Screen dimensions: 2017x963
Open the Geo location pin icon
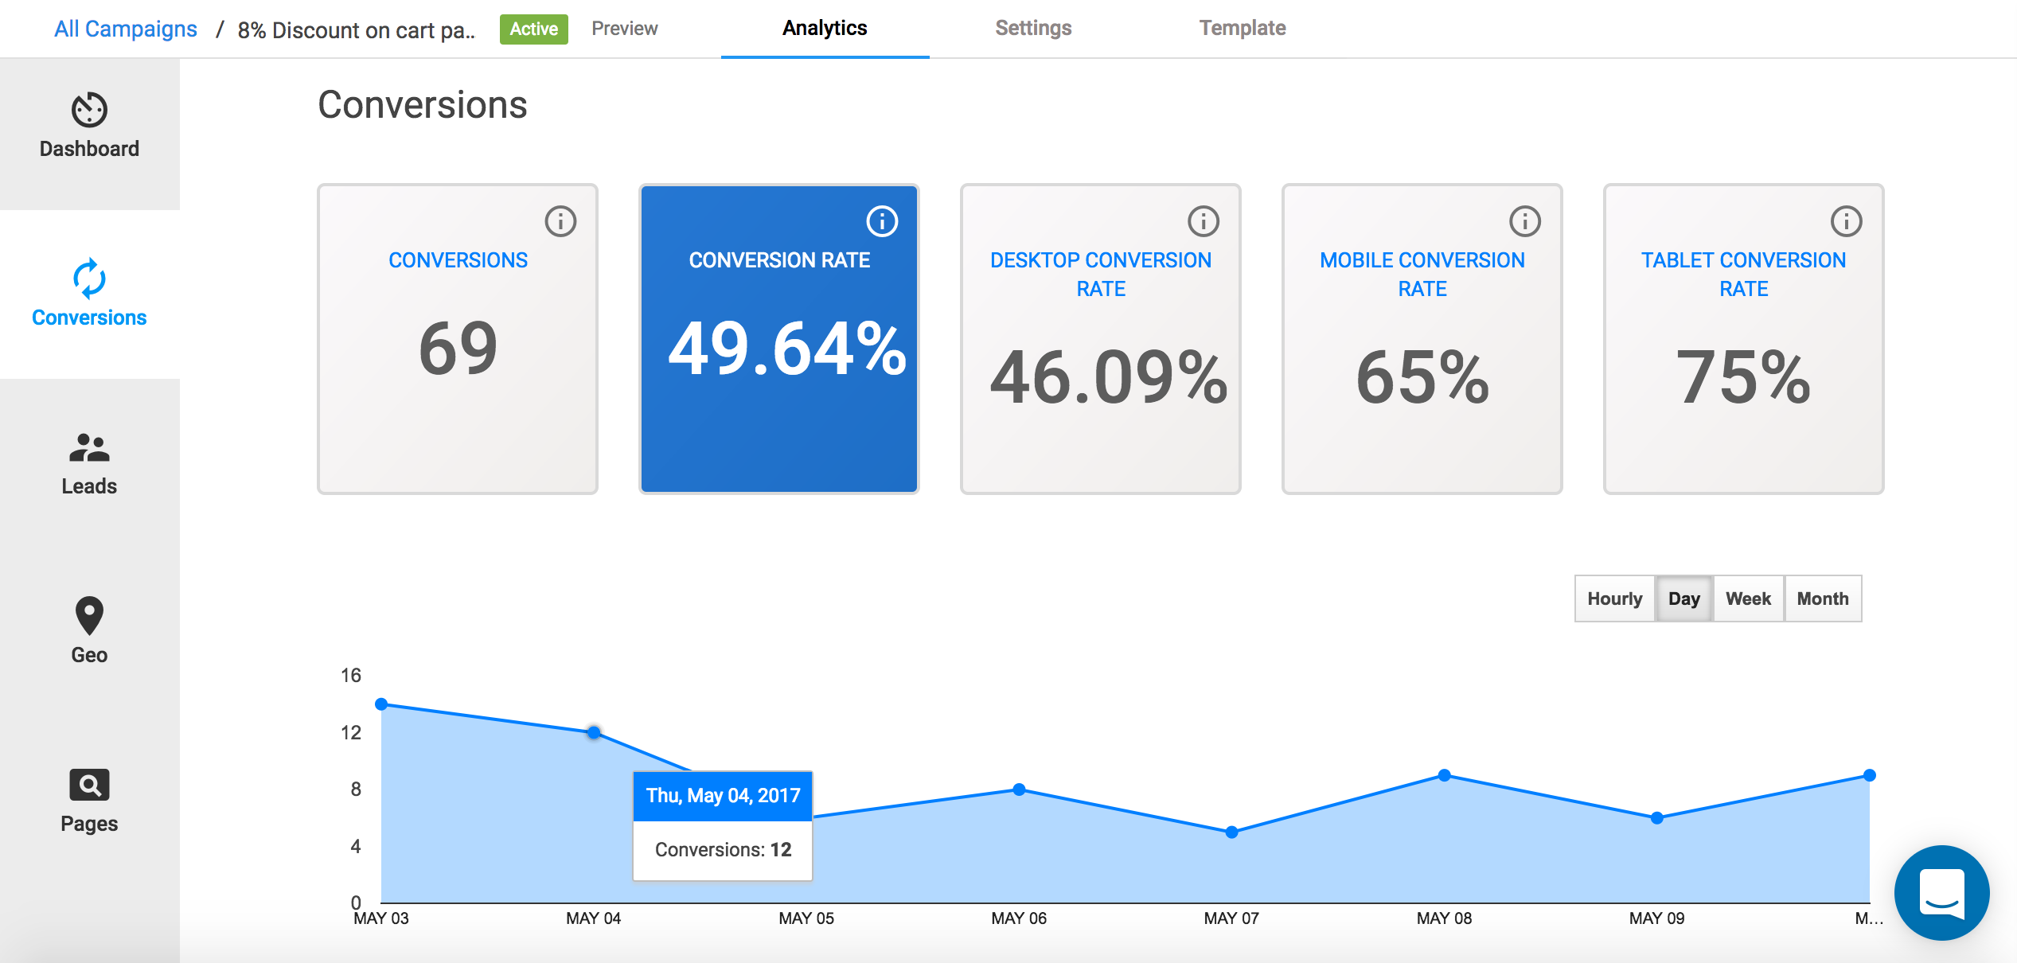pos(89,615)
